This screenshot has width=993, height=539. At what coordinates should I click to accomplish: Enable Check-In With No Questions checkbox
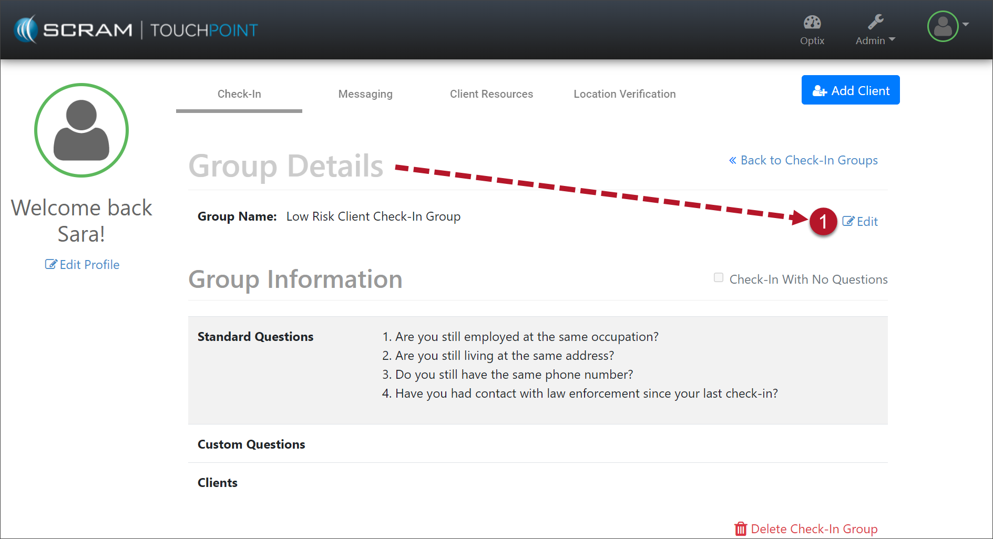(719, 278)
